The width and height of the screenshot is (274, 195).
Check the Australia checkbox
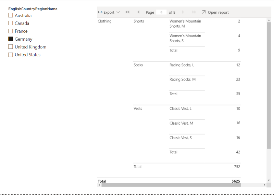pyautogui.click(x=11, y=15)
